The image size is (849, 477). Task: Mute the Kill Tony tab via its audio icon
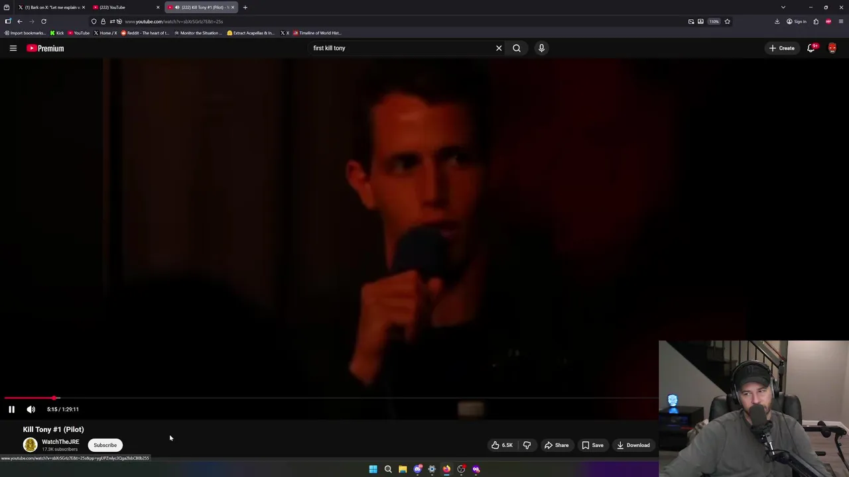(177, 7)
